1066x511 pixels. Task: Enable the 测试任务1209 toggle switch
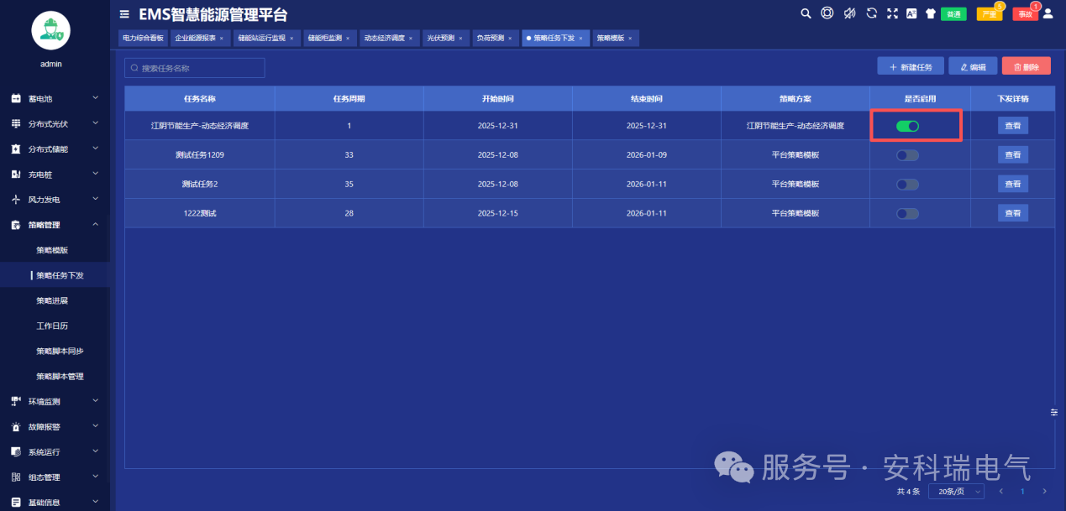[907, 155]
